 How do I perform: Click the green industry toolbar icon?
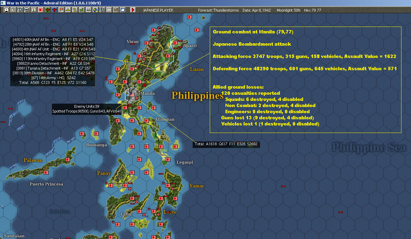pyautogui.click(x=82, y=10)
